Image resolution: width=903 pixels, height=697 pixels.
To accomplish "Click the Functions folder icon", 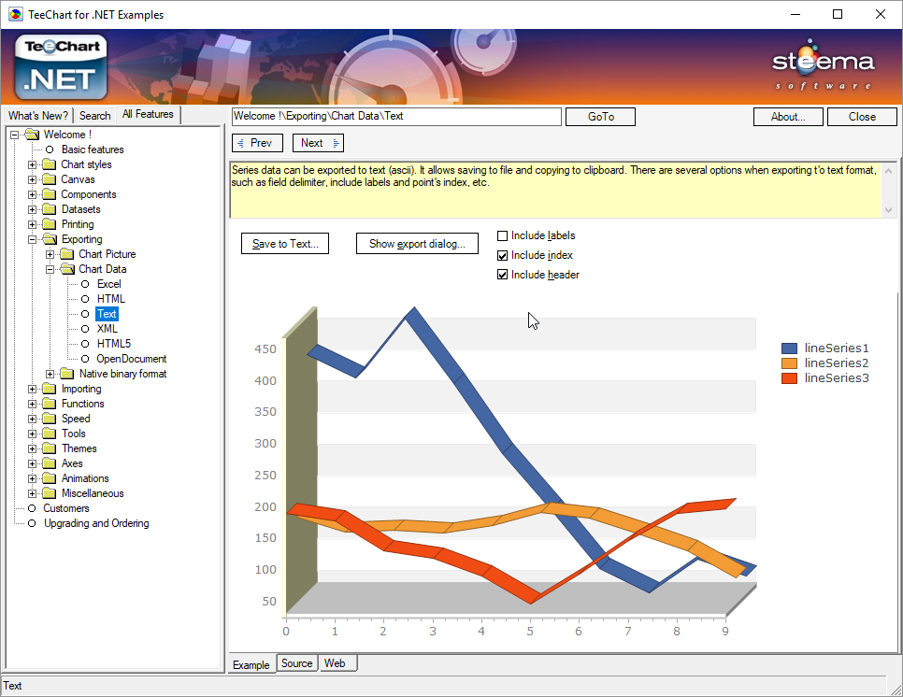I will pos(49,404).
